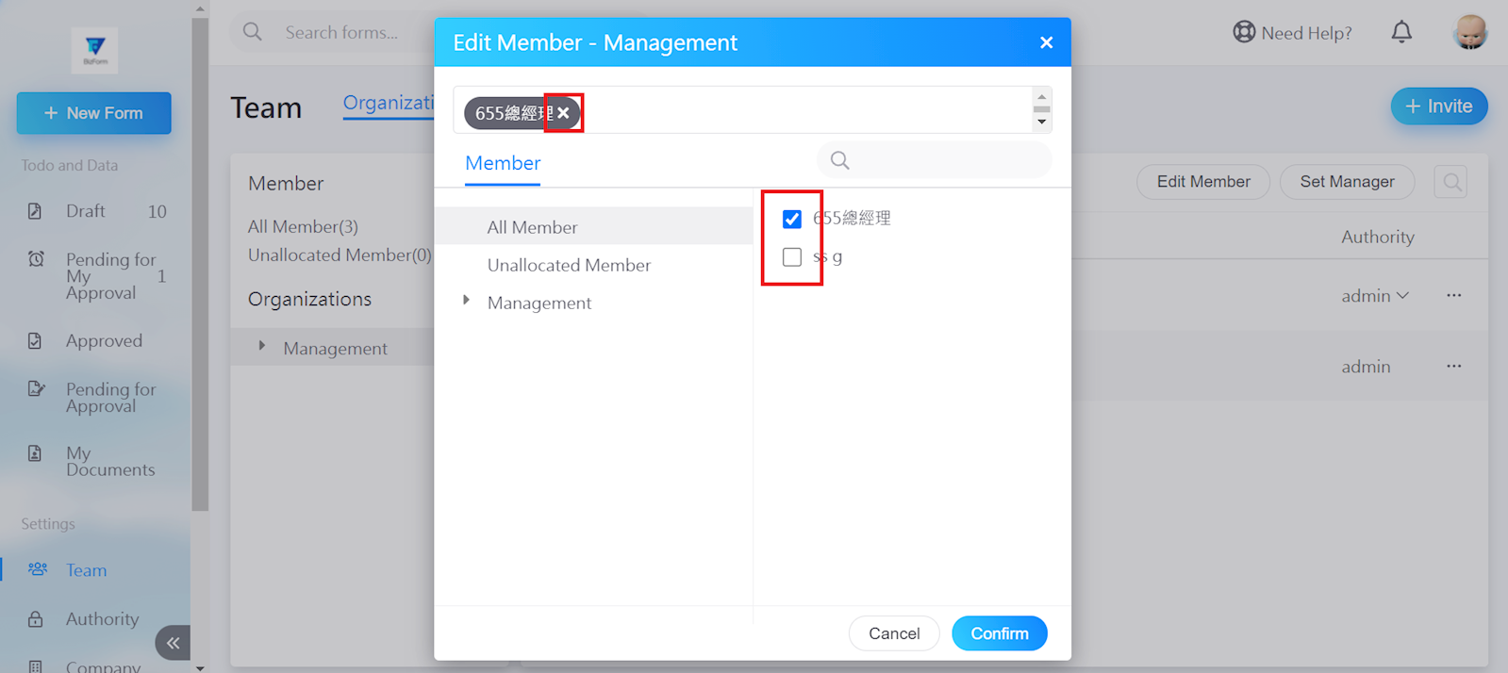Click the member search magnifier in dialog
Screen dimensions: 1508x673
(x=839, y=161)
